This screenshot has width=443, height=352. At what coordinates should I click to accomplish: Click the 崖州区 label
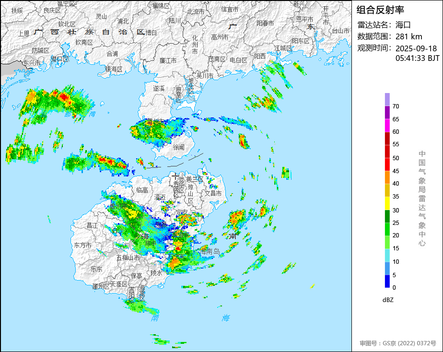click(x=101, y=286)
